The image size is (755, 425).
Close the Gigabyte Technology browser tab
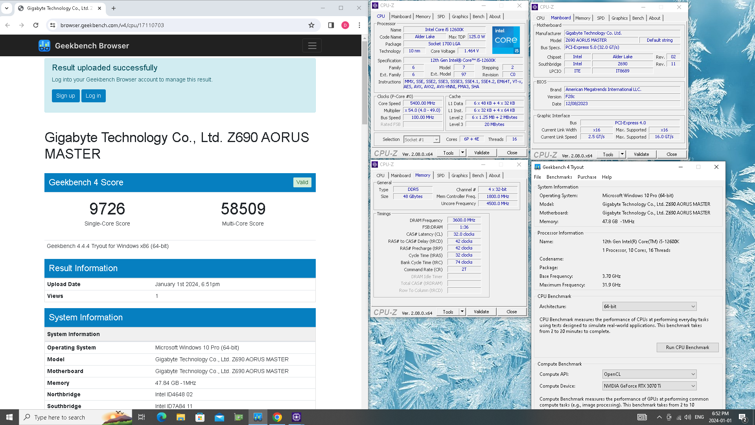[99, 8]
